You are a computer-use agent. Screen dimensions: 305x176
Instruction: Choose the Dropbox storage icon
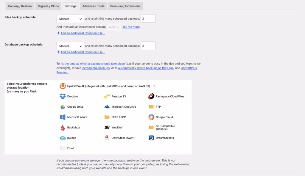(x=63, y=96)
